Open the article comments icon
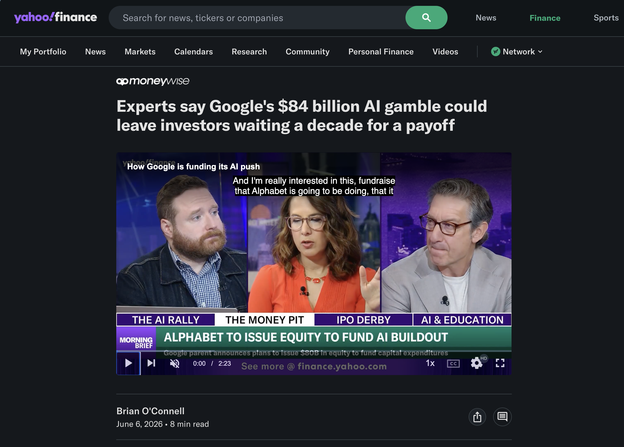624x447 pixels. click(x=502, y=417)
